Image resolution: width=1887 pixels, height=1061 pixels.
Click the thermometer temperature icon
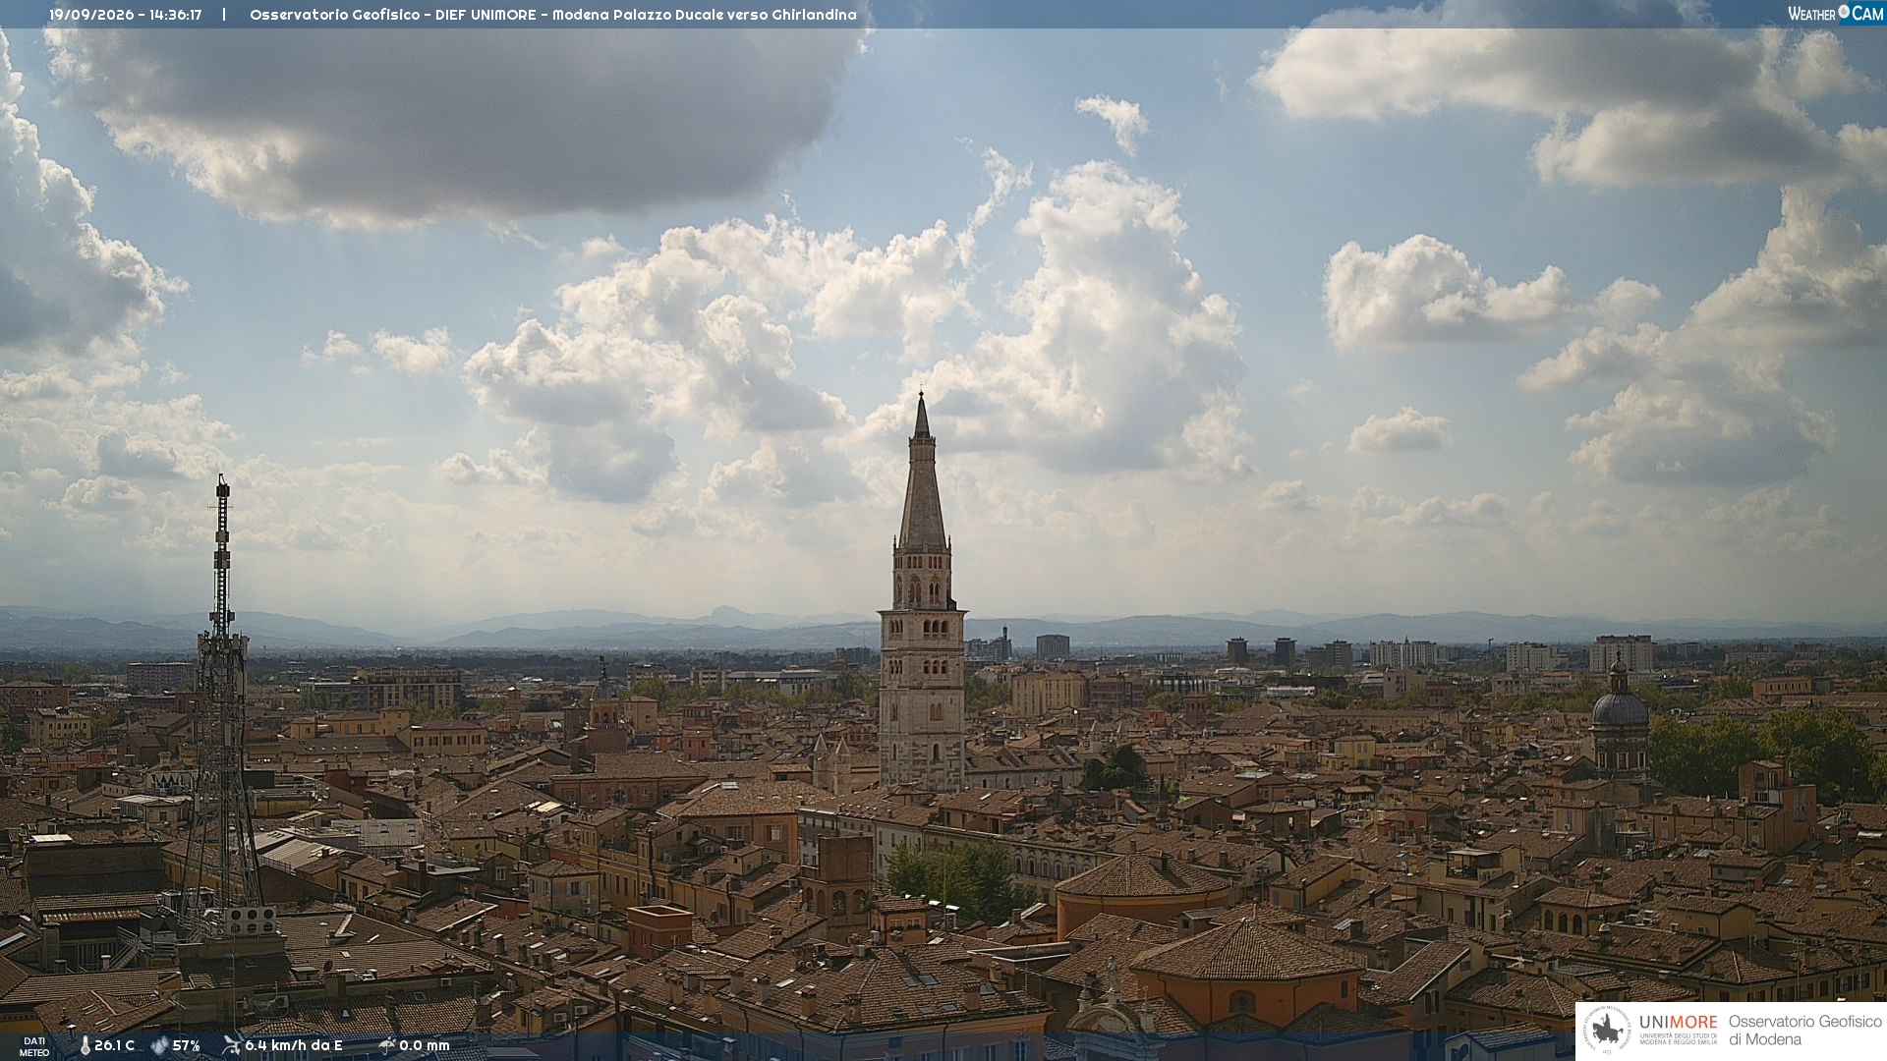86,1046
